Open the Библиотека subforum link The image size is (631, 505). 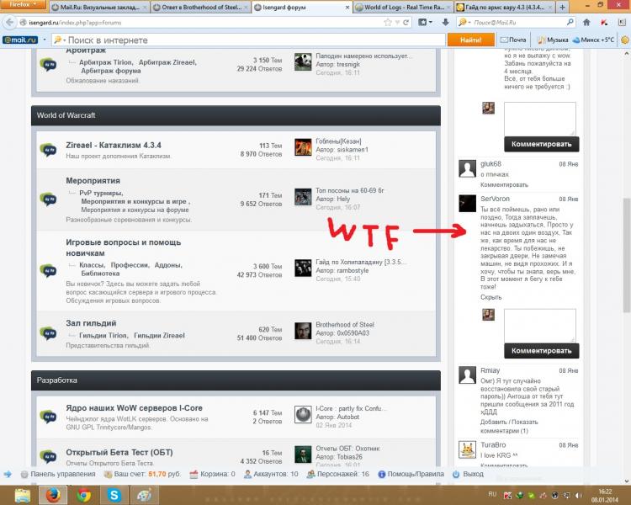tap(100, 274)
